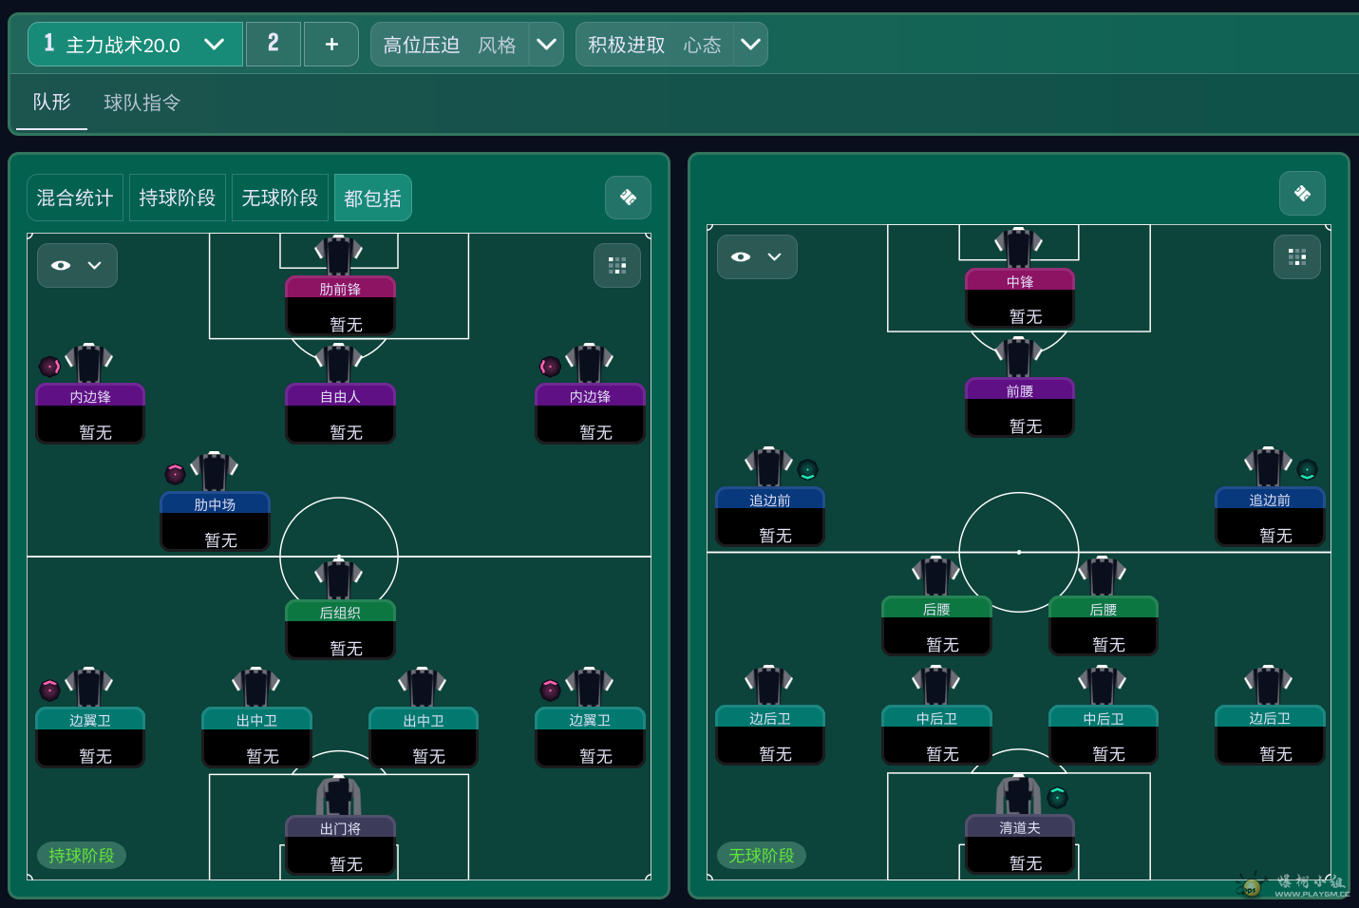Switch to tactic slot 2 tab
Screen dimensions: 1359x908
[x=274, y=44]
